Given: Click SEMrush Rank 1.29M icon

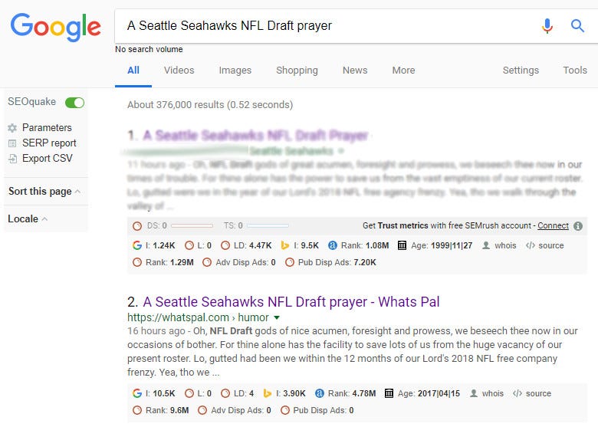Looking at the screenshot, I should pos(137,262).
